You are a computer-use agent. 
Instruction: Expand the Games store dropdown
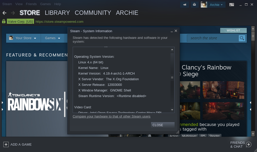[x=59, y=38]
